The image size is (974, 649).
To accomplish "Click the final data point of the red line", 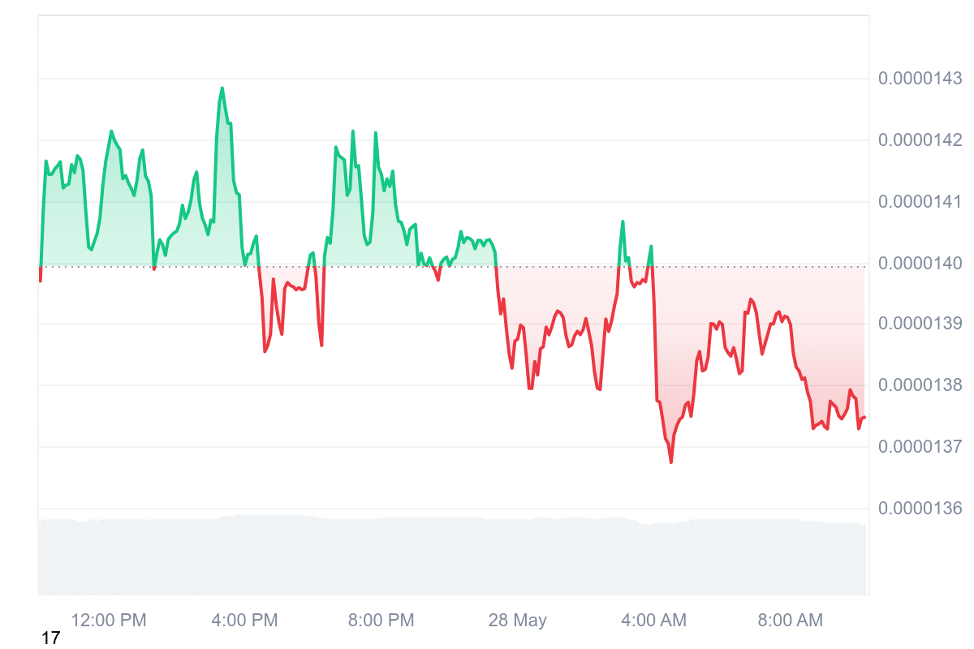I will (864, 417).
